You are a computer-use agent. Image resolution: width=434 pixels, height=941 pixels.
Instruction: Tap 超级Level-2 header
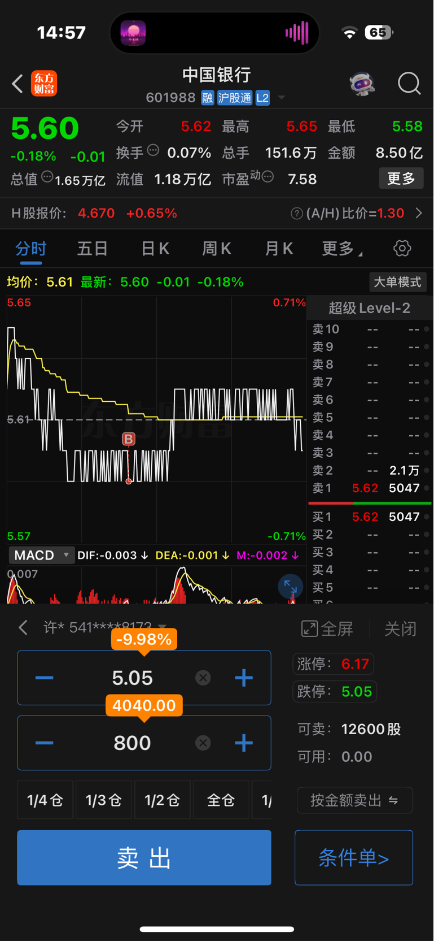click(370, 308)
